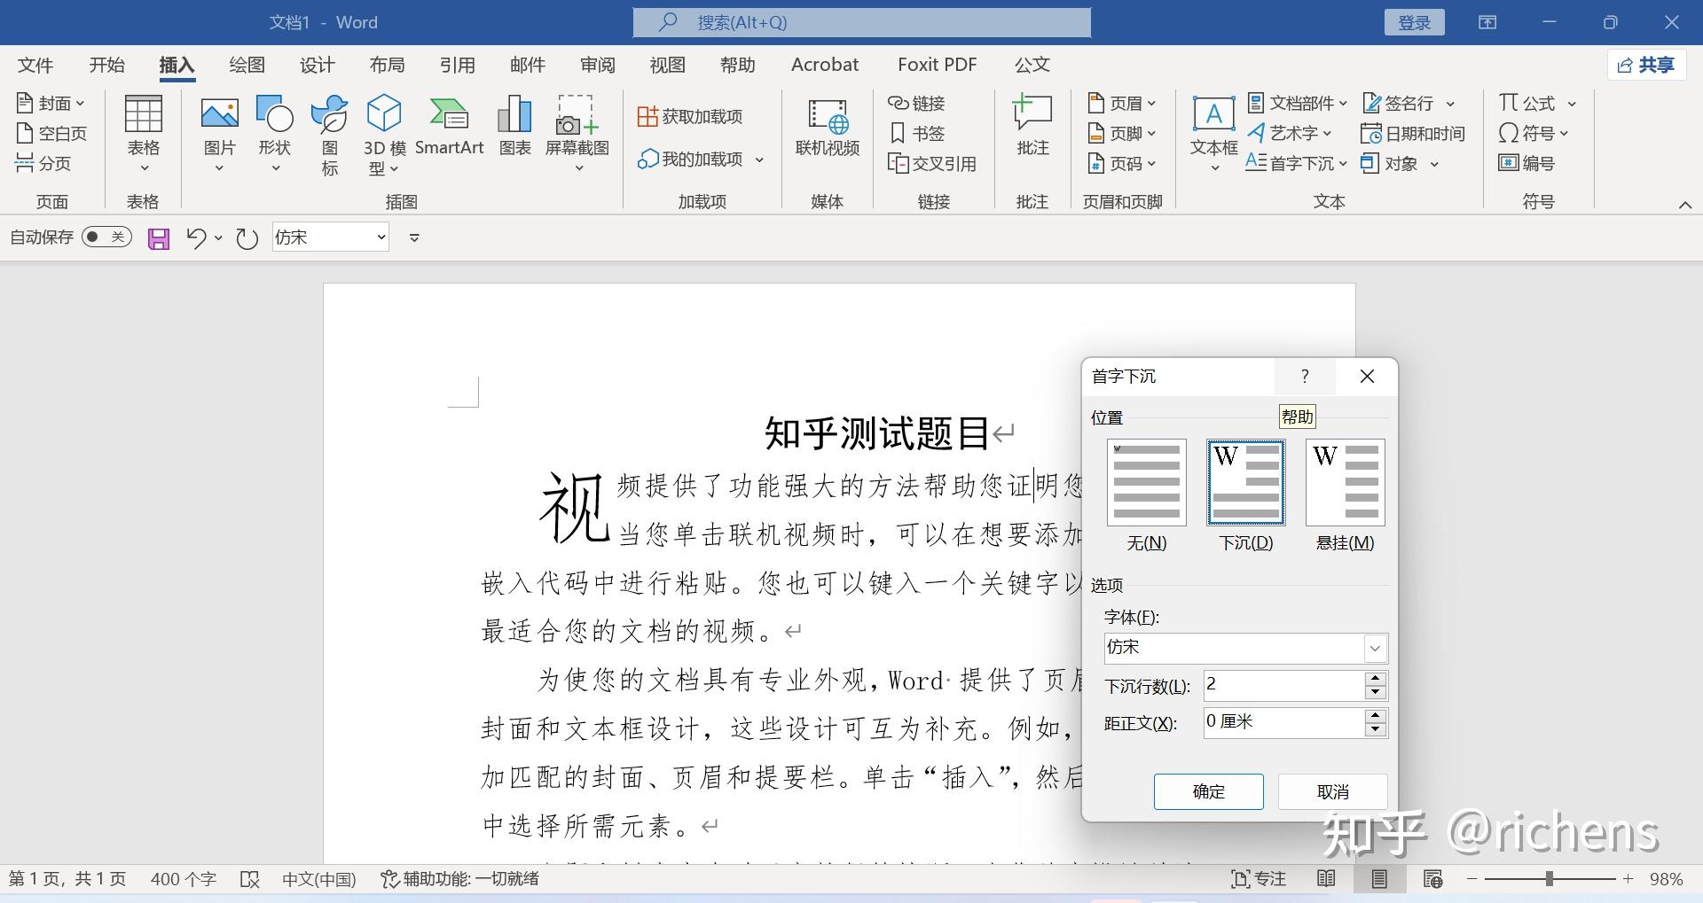Insert a 分页 page break
1703x903 pixels.
coord(43,164)
